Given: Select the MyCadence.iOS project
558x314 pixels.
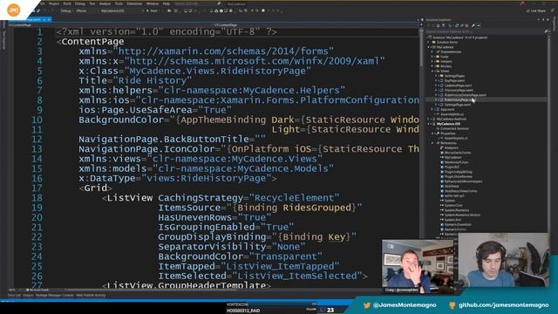Looking at the screenshot, I should point(448,124).
